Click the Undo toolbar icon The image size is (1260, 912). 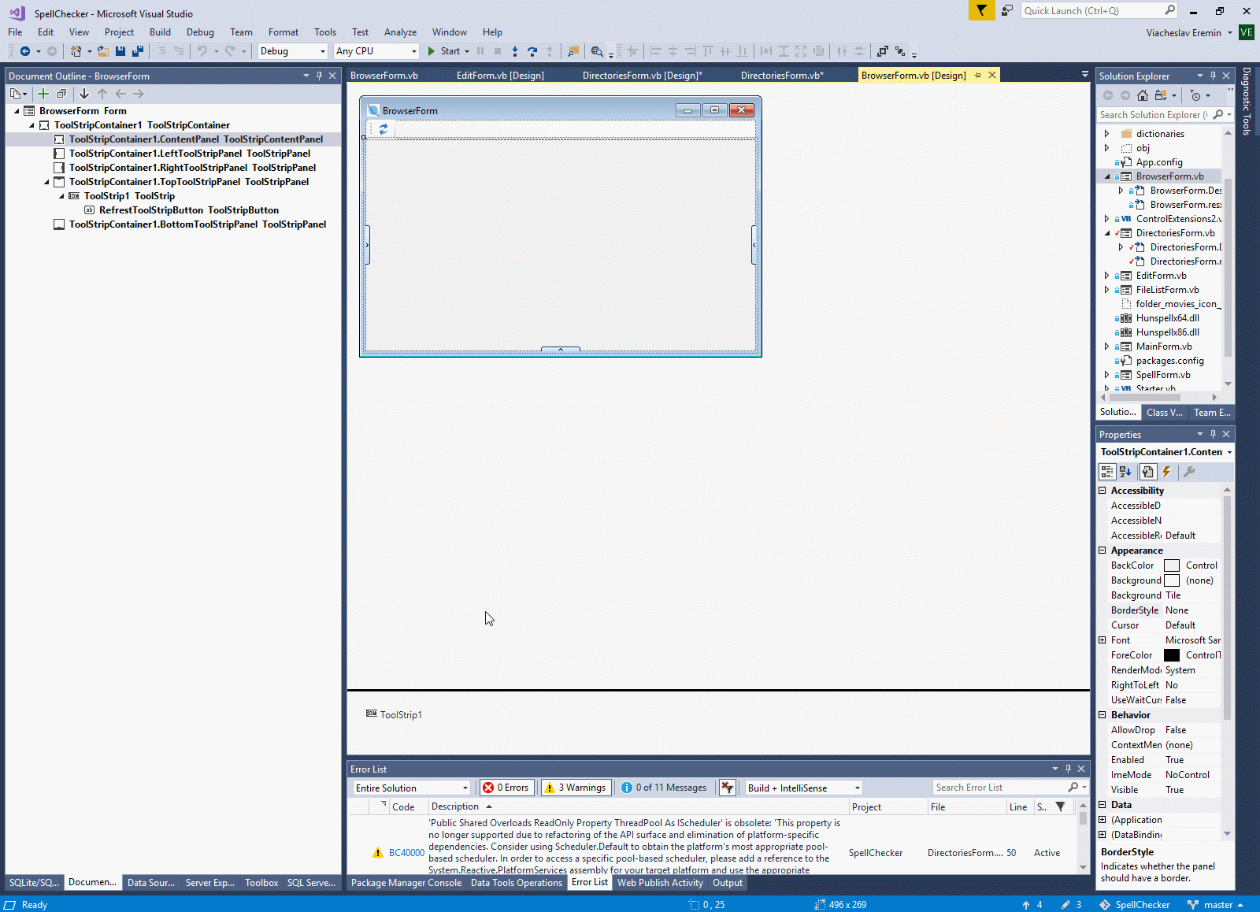202,51
